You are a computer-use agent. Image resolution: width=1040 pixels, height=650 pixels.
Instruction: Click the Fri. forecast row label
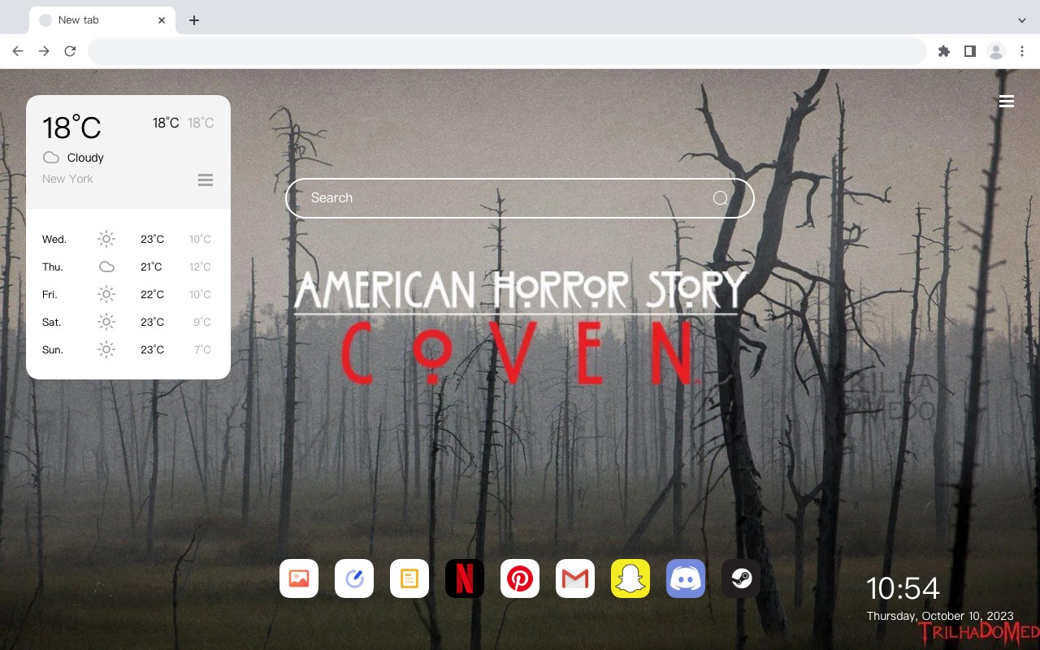click(x=50, y=294)
